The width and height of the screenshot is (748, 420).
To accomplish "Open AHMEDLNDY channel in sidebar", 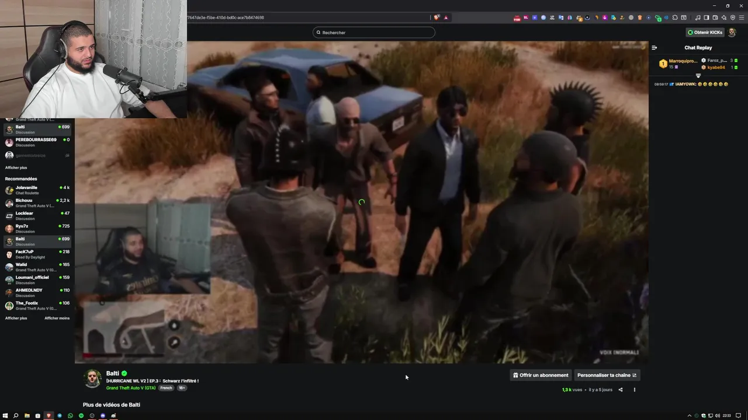I will click(37, 293).
